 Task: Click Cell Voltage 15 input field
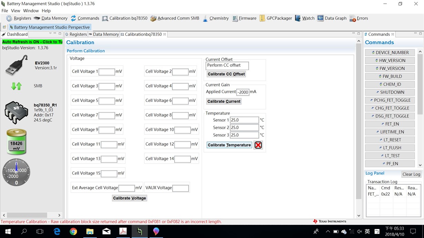109,174
